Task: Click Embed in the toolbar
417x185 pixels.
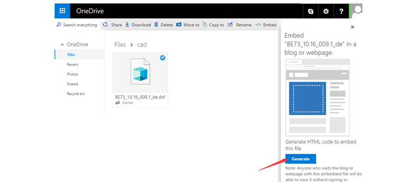Action: [x=266, y=25]
